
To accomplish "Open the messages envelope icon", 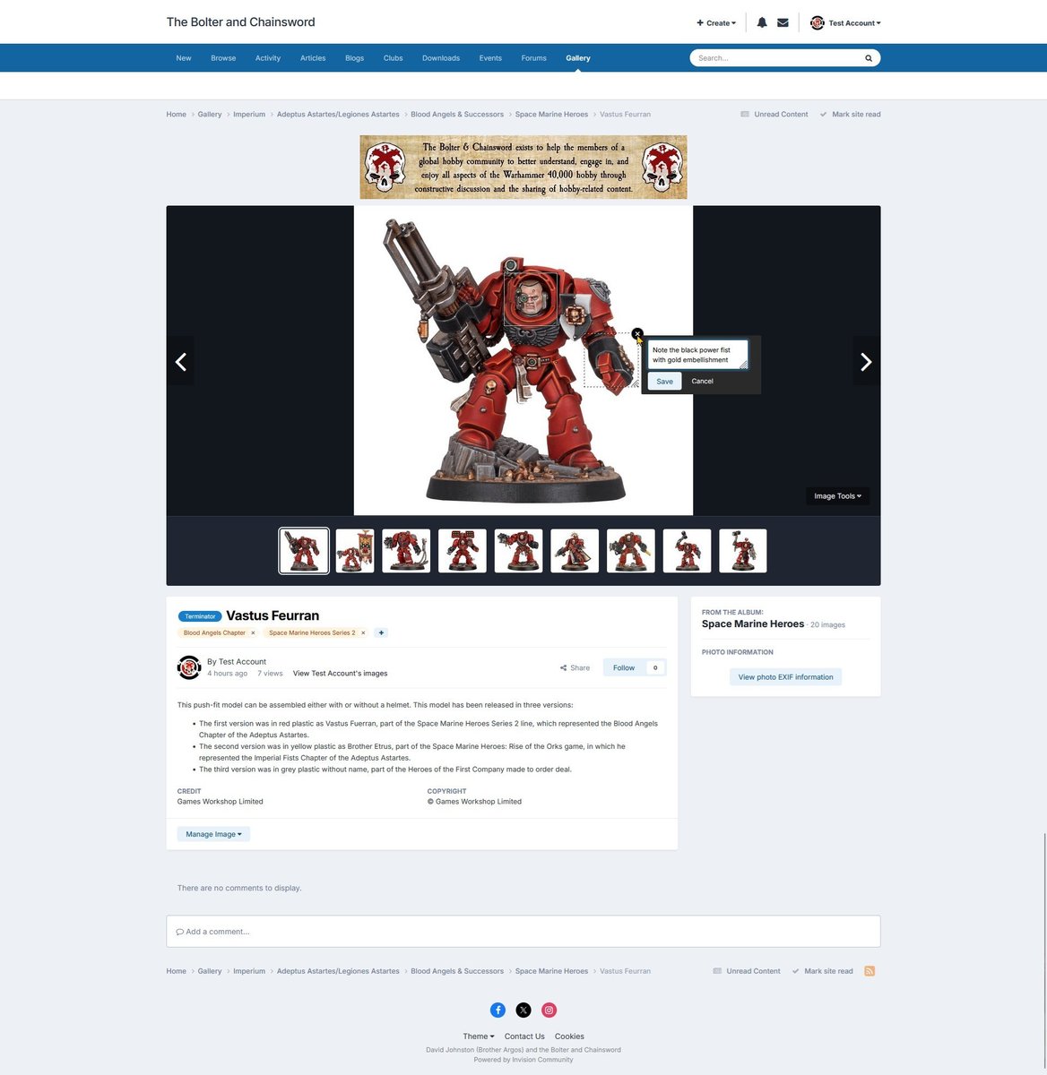I will (783, 22).
